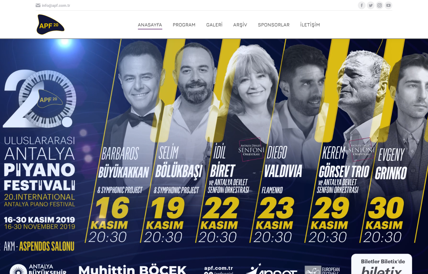Open the Instagram social icon
Screen dimensions: 428x274
[x=380, y=5]
